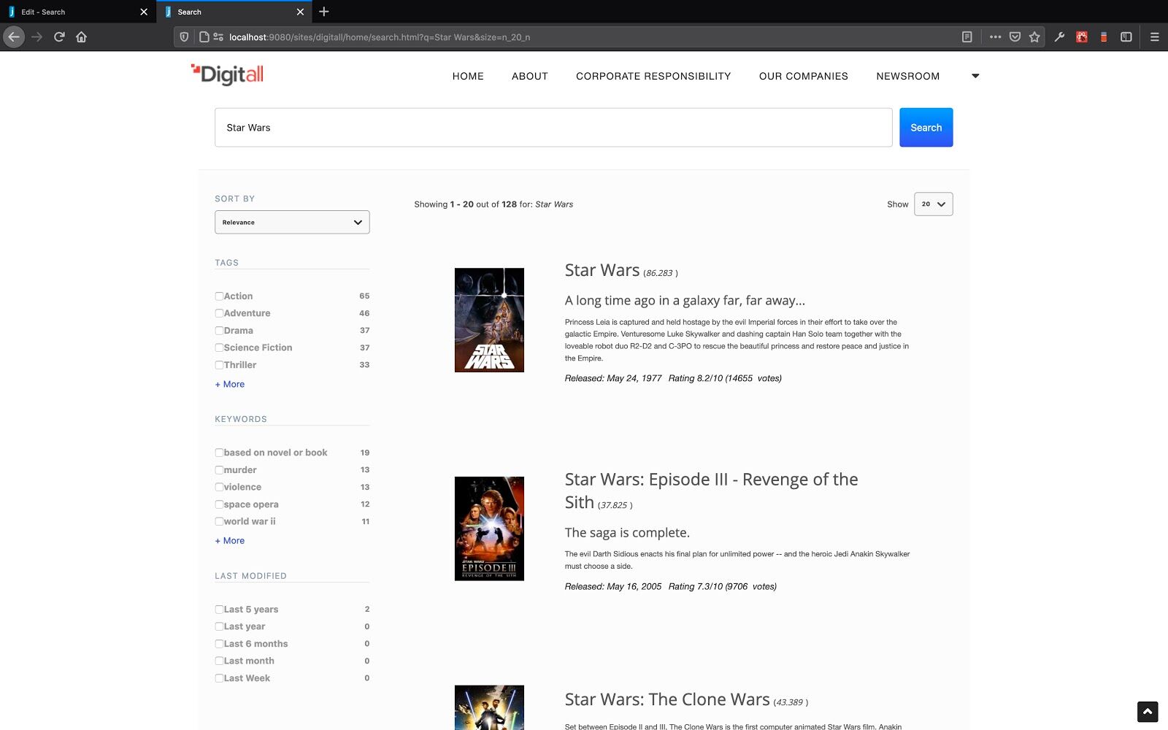The height and width of the screenshot is (730, 1168).
Task: Toggle reader view icon in address bar
Action: tap(967, 36)
